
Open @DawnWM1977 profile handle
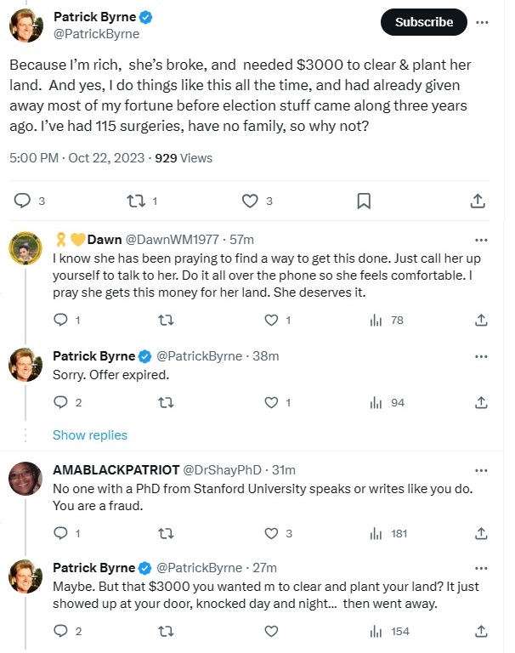click(x=172, y=240)
